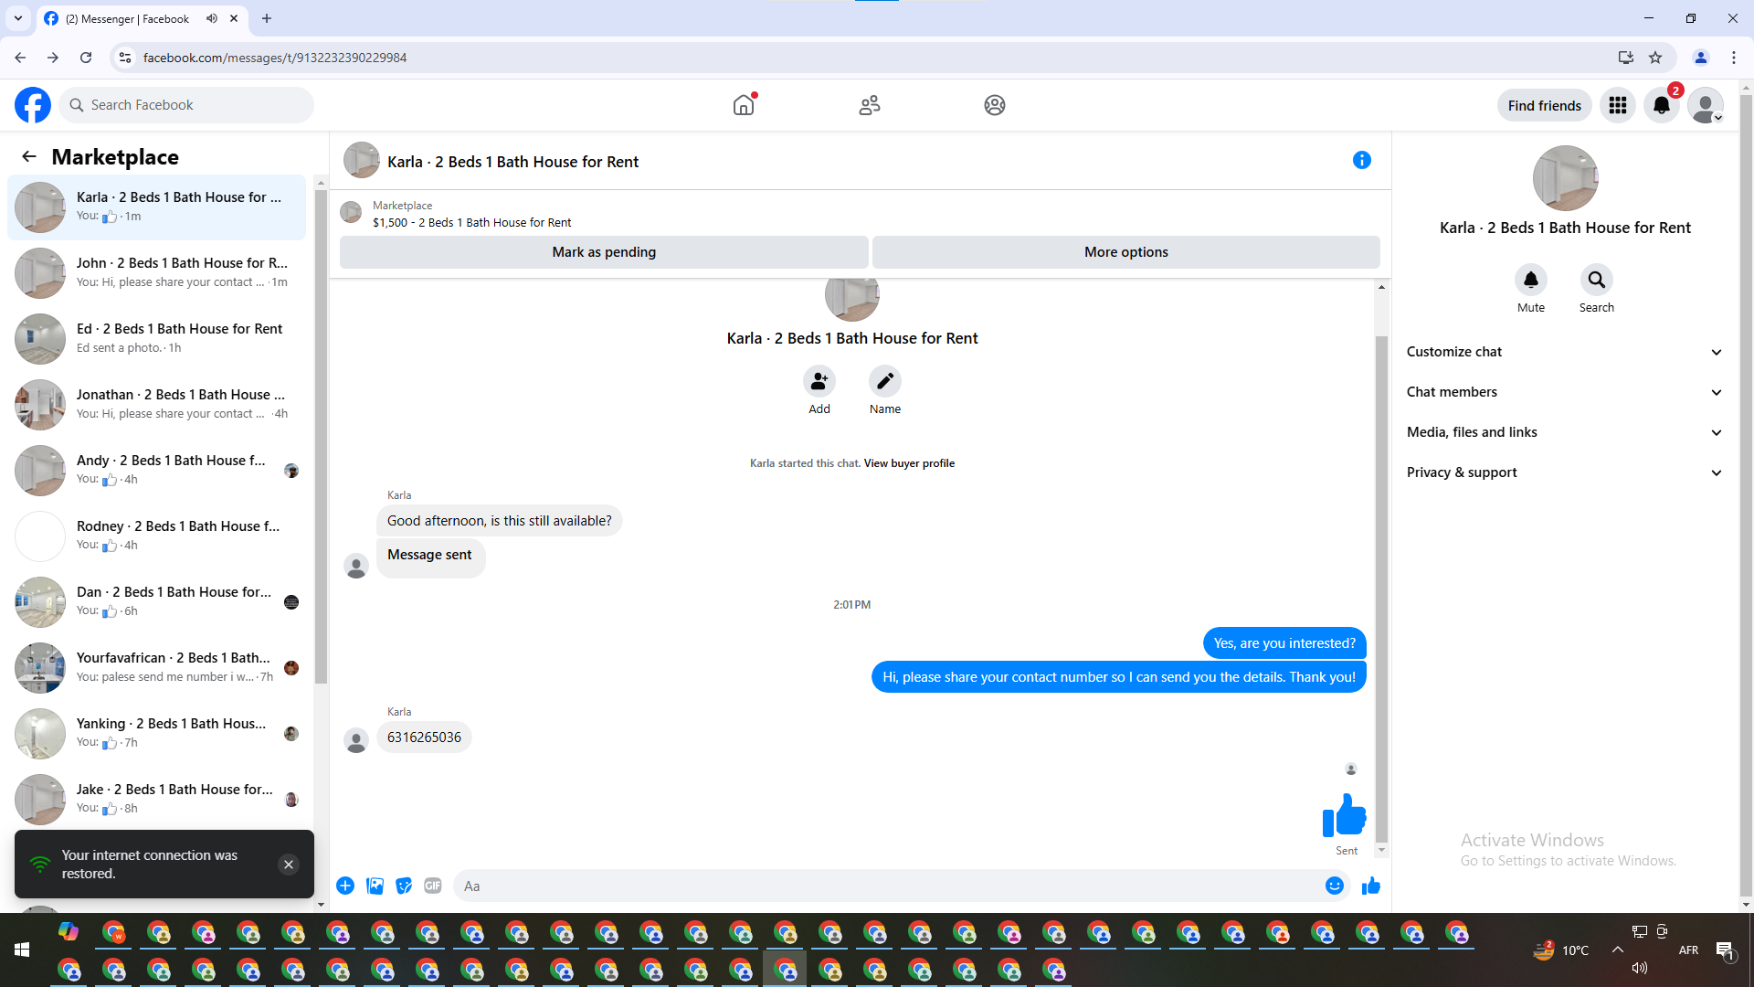Open the tab search dropdown

click(18, 18)
